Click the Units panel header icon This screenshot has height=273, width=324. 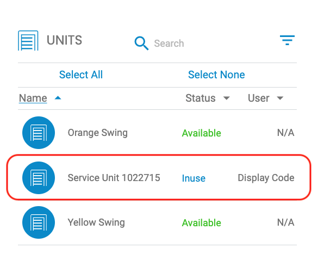(x=28, y=40)
